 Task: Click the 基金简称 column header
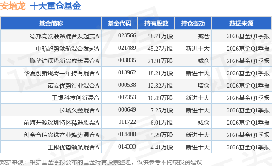click(x=51, y=23)
